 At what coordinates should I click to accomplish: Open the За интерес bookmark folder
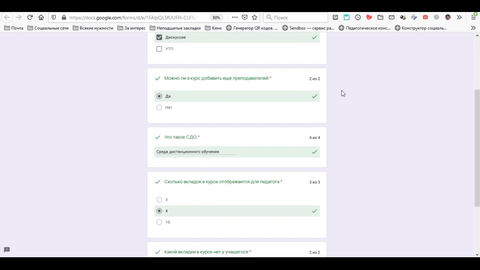point(132,28)
